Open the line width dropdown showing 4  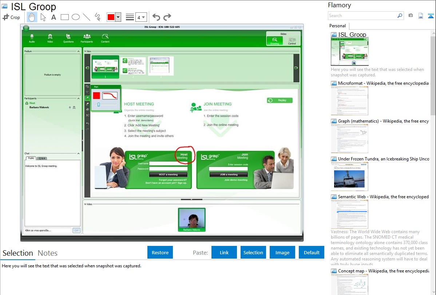(141, 17)
